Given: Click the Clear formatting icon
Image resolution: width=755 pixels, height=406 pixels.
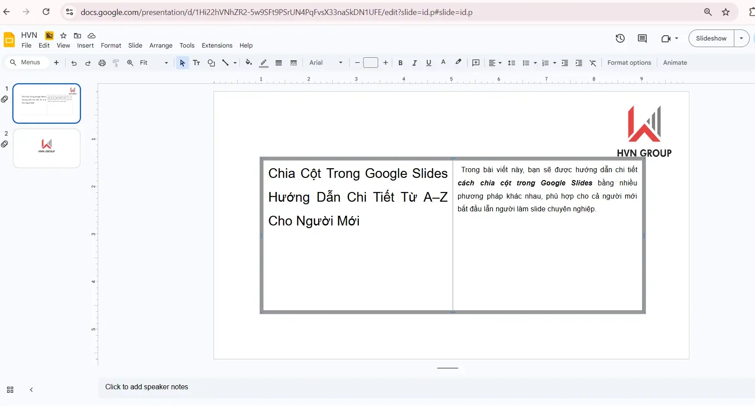Looking at the screenshot, I should point(593,63).
